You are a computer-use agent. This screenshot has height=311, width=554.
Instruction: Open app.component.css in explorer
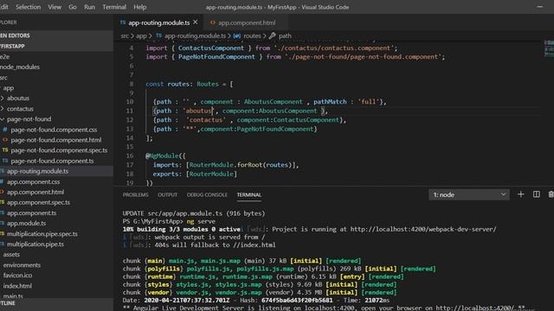click(x=33, y=182)
